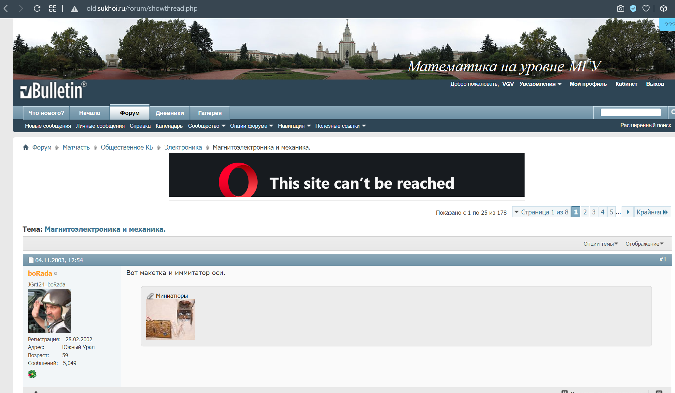
Task: Click the heart bookmark icon
Action: (x=646, y=8)
